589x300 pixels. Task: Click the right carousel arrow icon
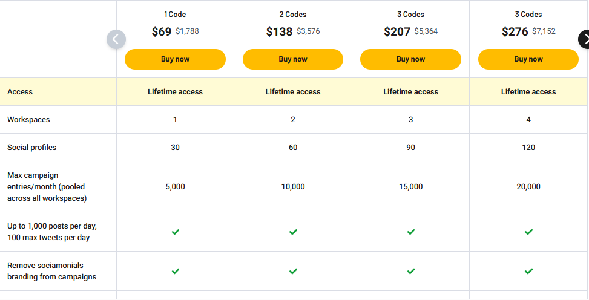[585, 40]
